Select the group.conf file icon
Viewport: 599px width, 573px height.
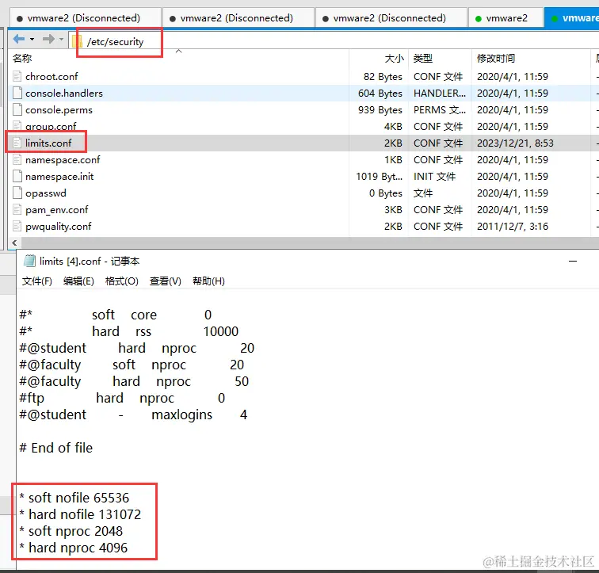coord(17,126)
